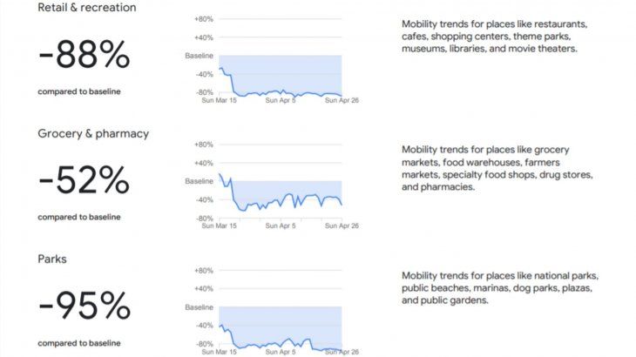Click the Retail & recreation heading
The width and height of the screenshot is (636, 357).
coord(86,8)
